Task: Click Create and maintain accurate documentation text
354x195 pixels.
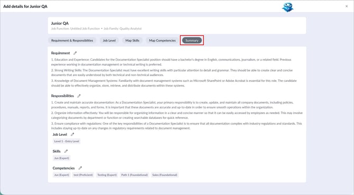Action: click(x=172, y=105)
